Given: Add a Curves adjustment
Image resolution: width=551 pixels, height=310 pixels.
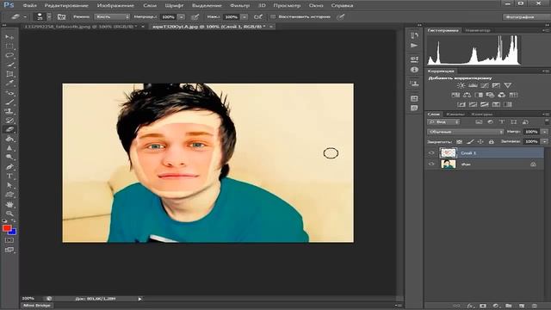Looking at the screenshot, I should tap(484, 85).
